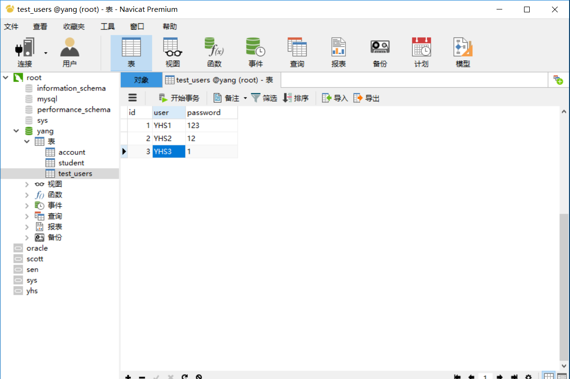Open the 模型 model icon in main toolbar

[x=463, y=52]
